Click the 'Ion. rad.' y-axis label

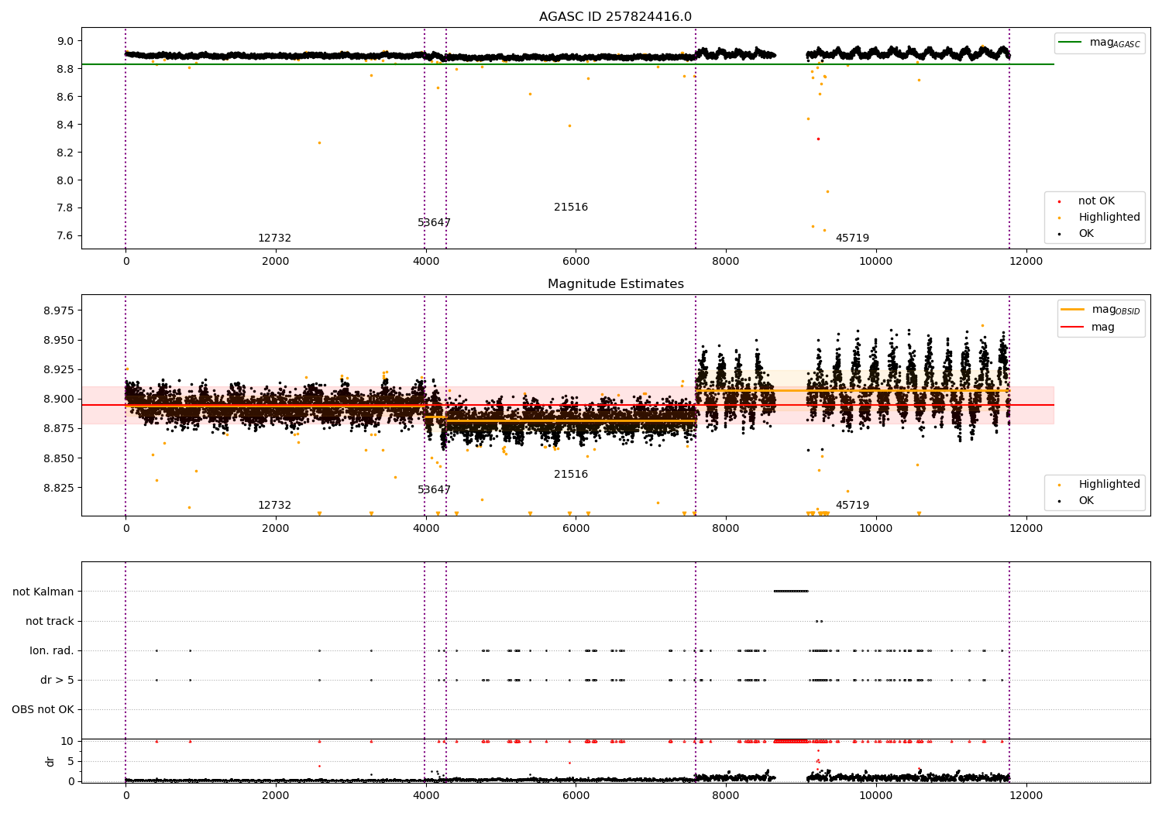52,651
